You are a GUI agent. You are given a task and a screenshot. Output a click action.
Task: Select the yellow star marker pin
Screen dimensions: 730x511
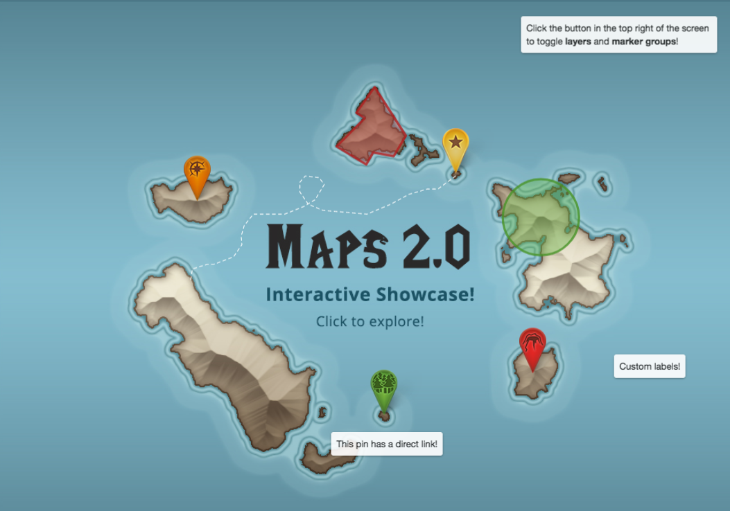click(x=455, y=143)
